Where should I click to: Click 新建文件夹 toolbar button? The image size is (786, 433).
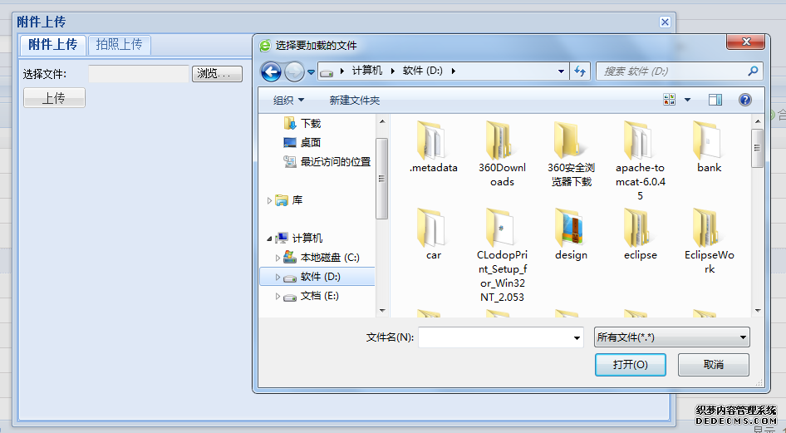[355, 101]
